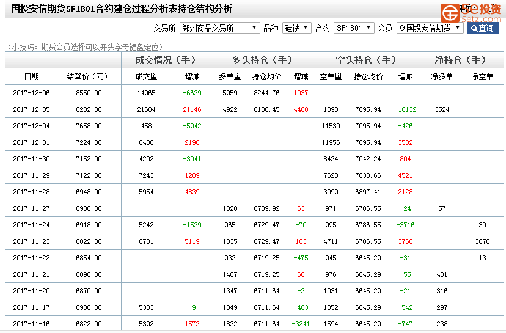Click volume change value 5119
The height and width of the screenshot is (333, 506).
click(192, 241)
